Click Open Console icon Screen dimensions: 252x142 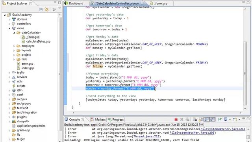click(235, 120)
